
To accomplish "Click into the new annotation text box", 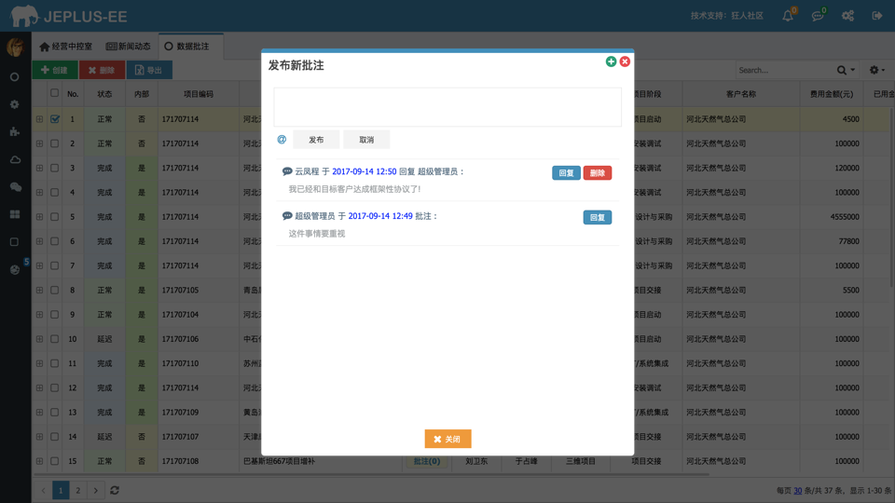I will click(x=447, y=107).
